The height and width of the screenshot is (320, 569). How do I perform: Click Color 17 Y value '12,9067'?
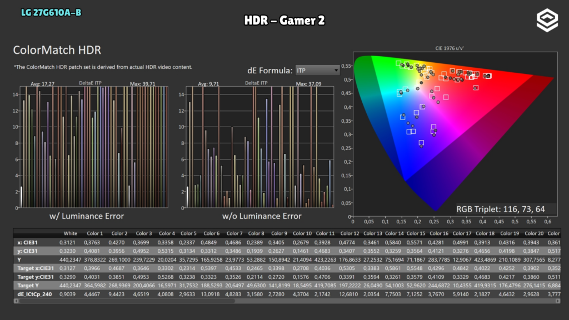tap(462, 260)
